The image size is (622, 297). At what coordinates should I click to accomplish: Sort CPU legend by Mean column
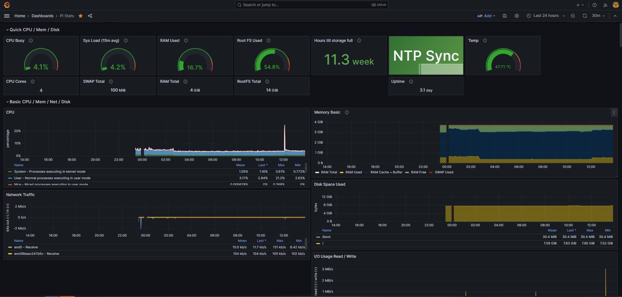(240, 165)
